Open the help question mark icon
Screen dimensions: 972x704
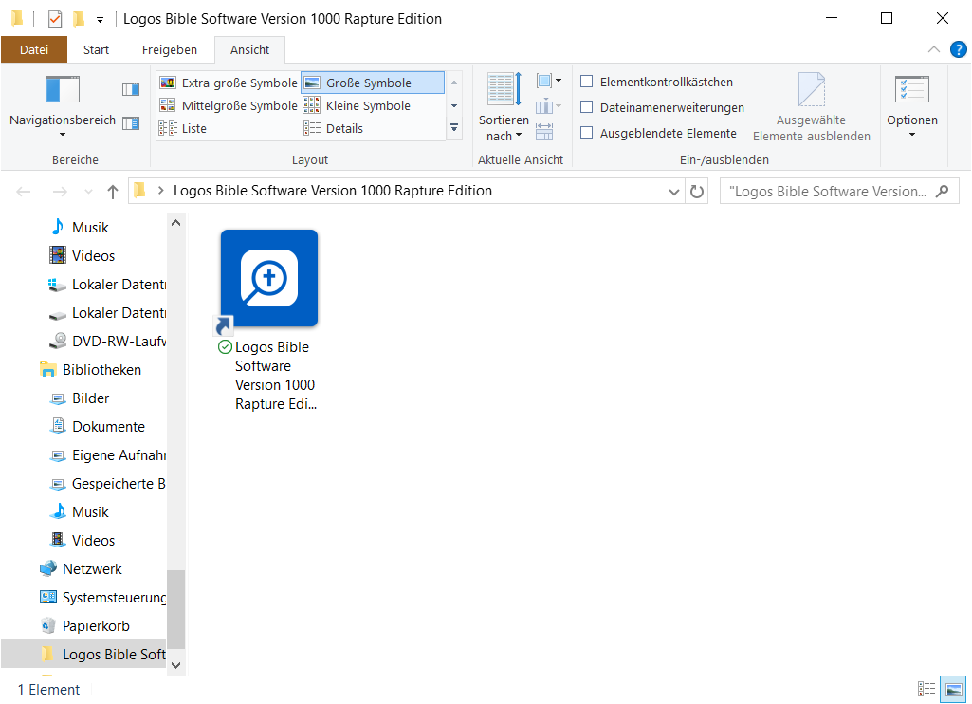coord(958,49)
